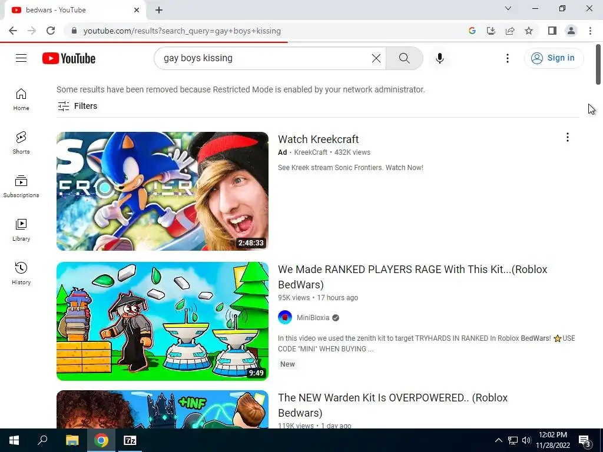
Task: Click the browser forward arrow
Action: click(x=32, y=31)
